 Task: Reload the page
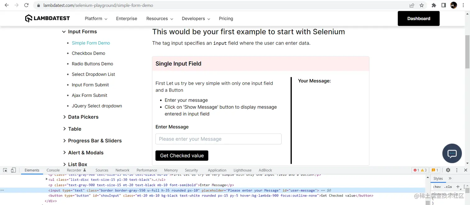[26, 5]
